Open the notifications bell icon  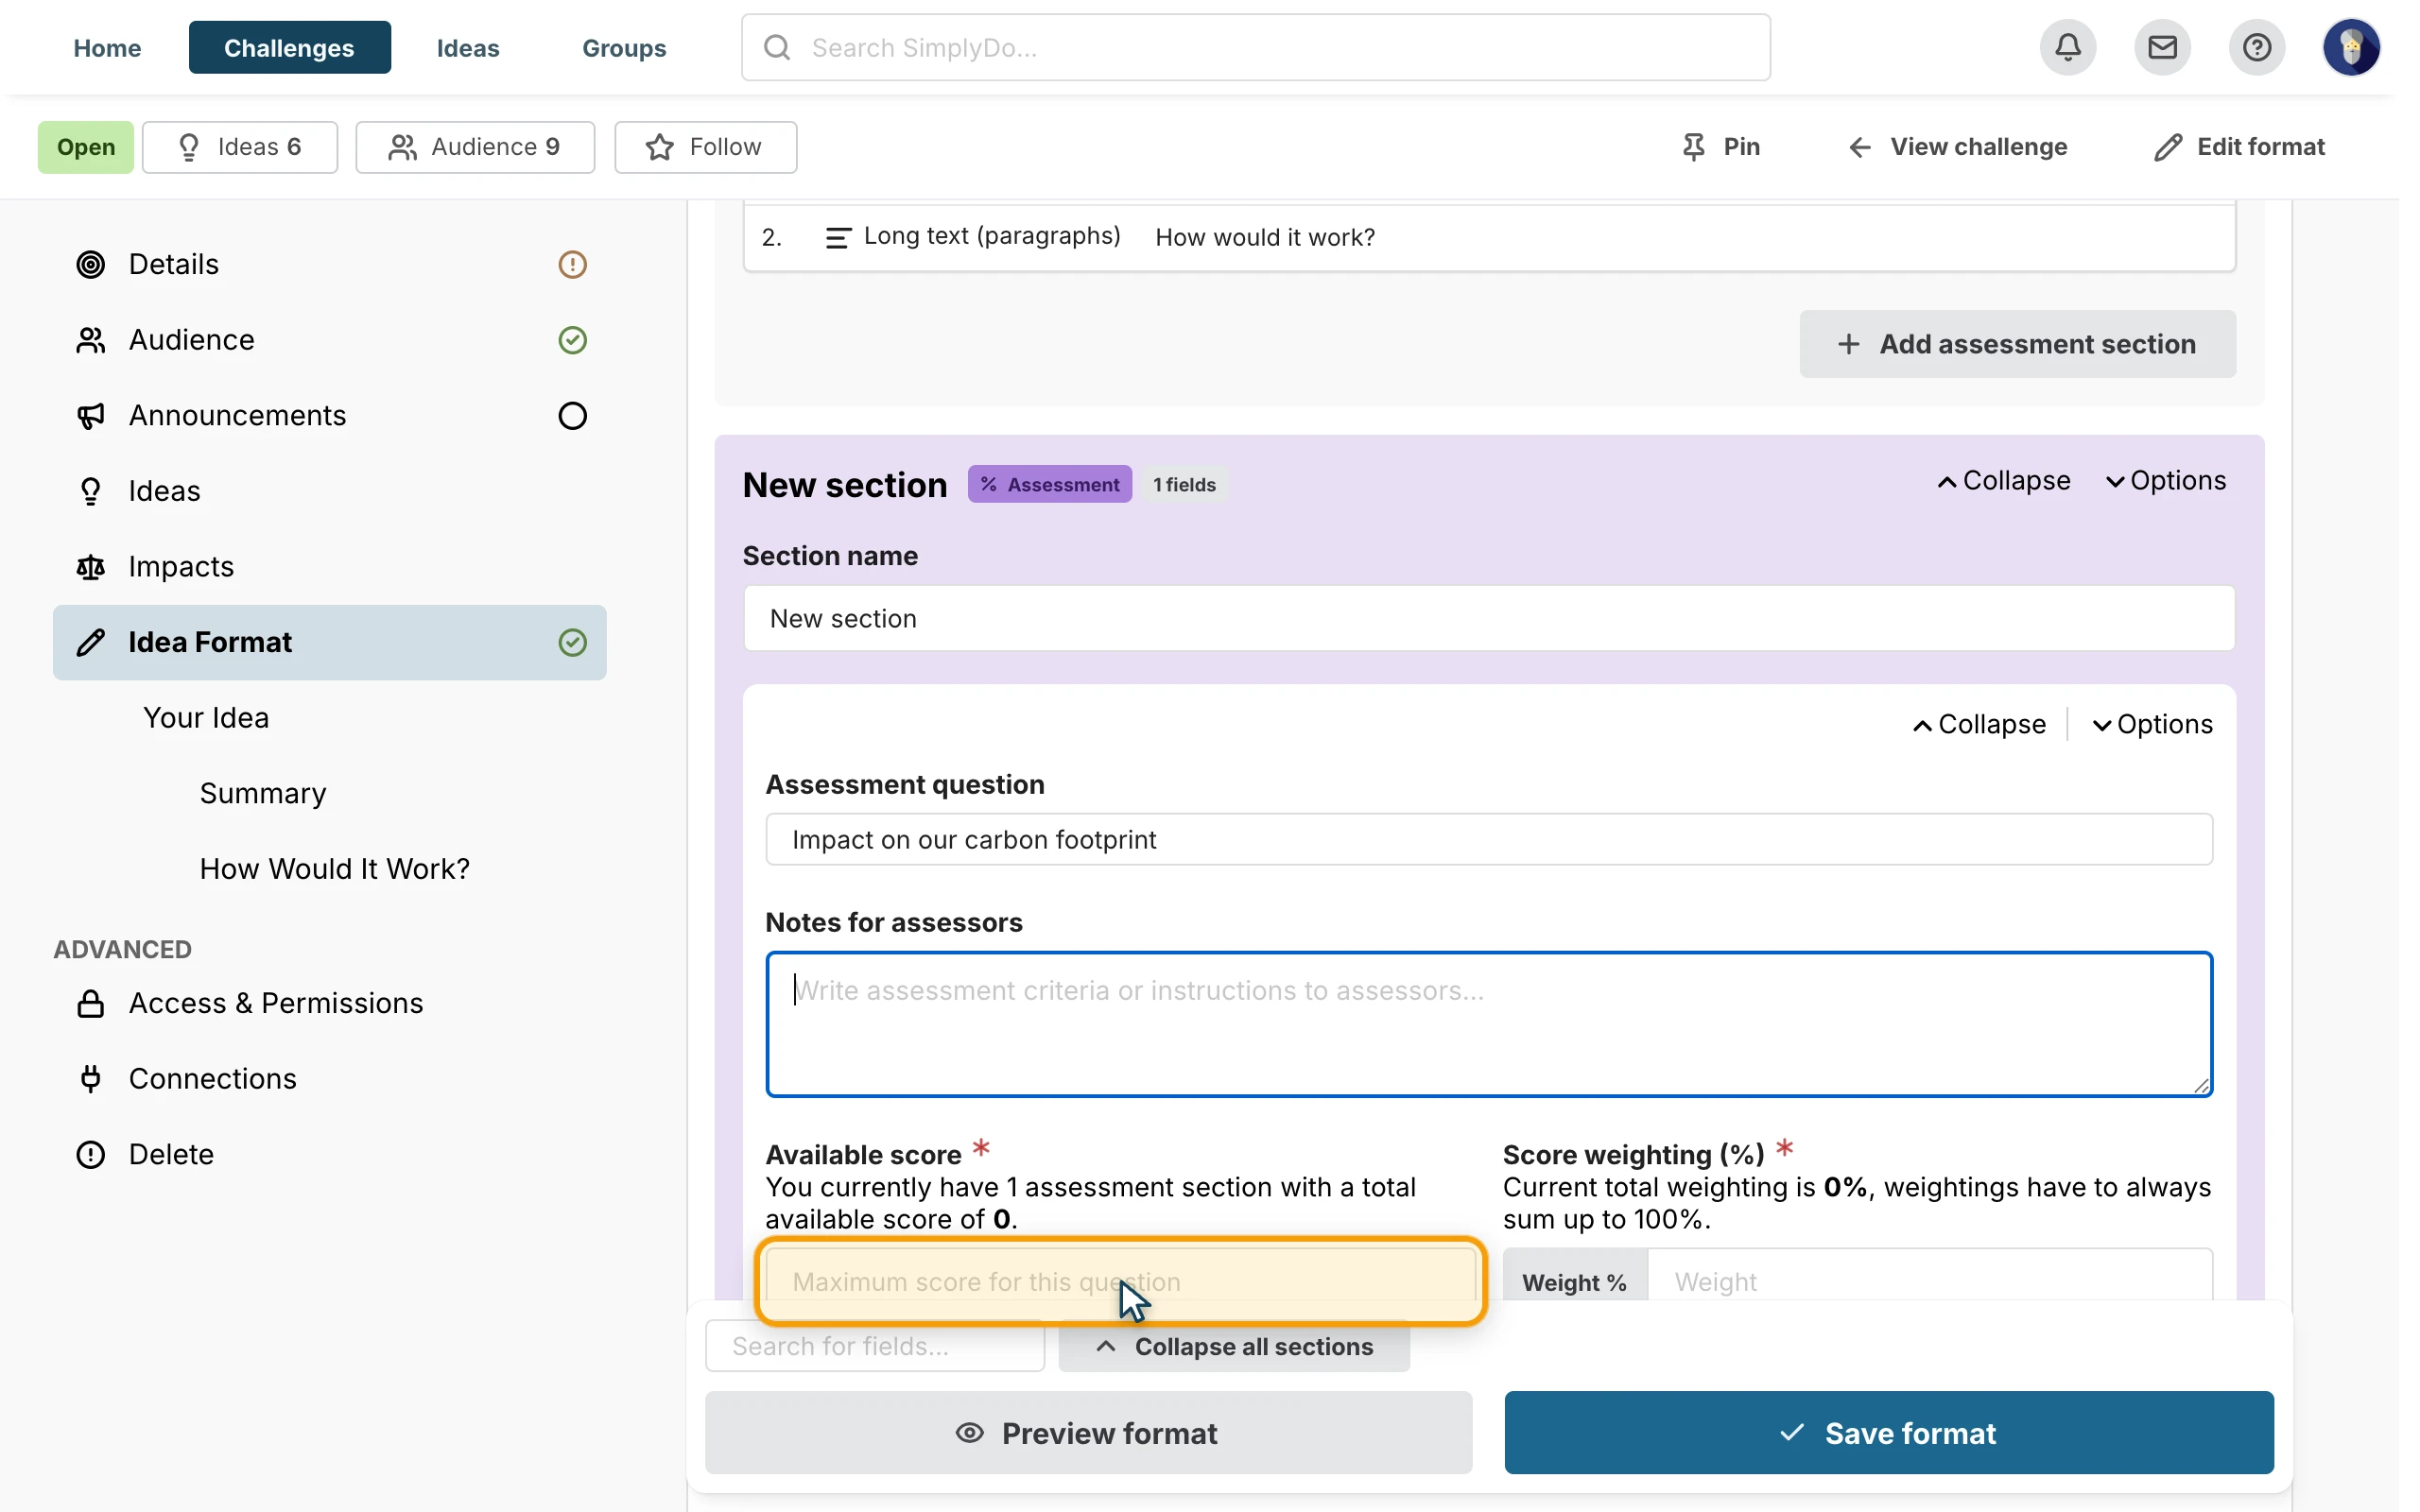(x=2068, y=47)
